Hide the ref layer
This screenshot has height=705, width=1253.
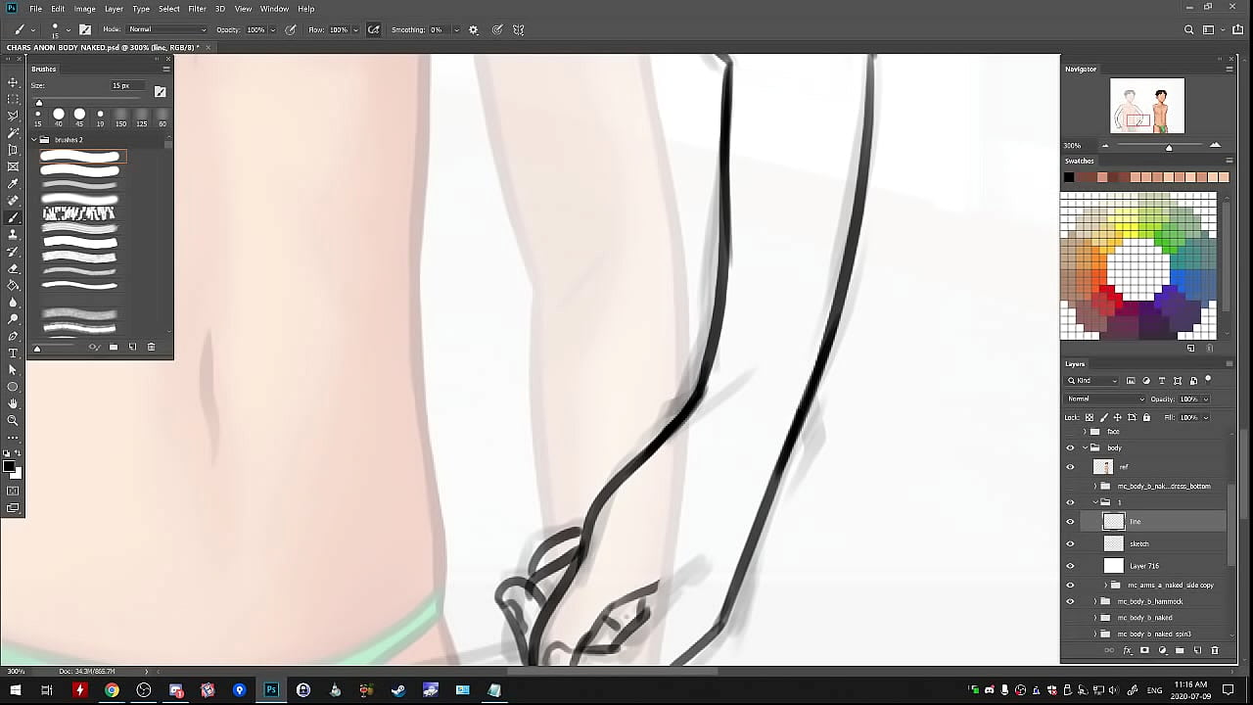(x=1070, y=467)
